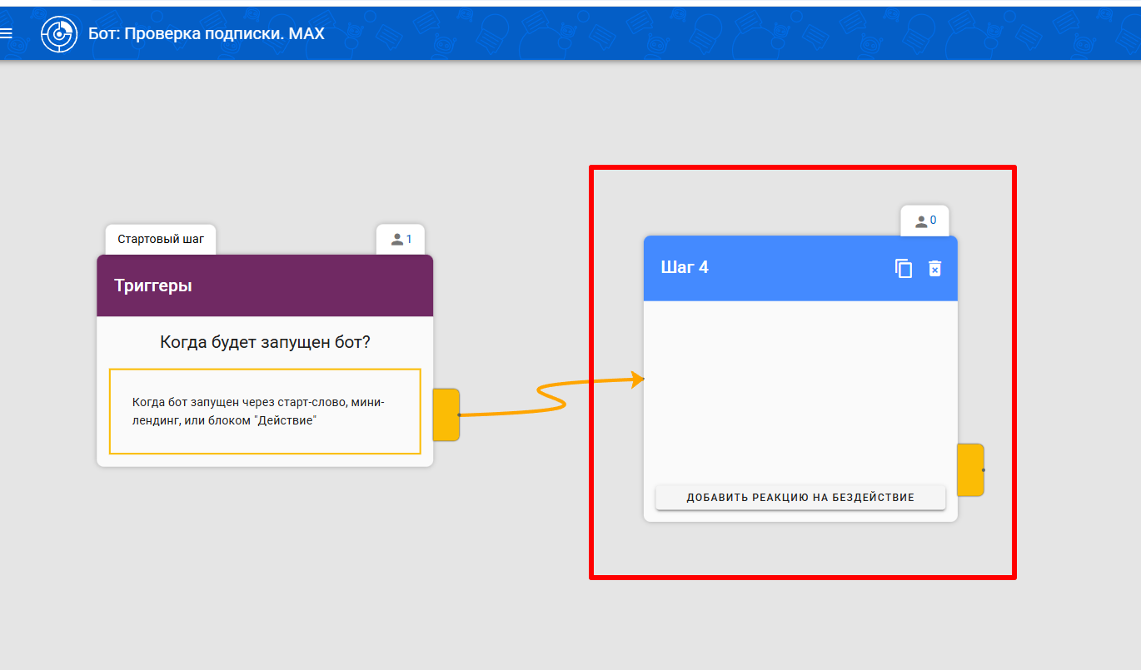Click the subscriber count "1" on Триггеры
This screenshot has height=670, width=1141.
tap(409, 240)
